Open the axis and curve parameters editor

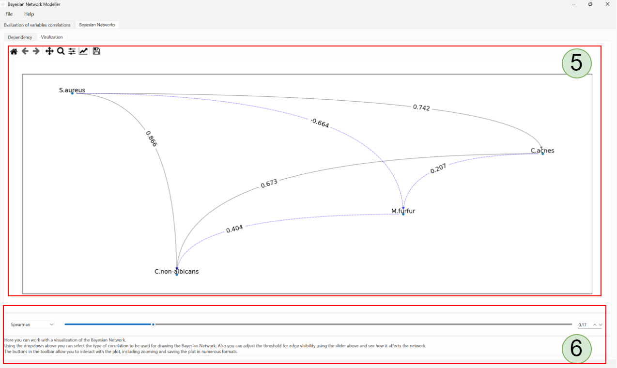(83, 51)
